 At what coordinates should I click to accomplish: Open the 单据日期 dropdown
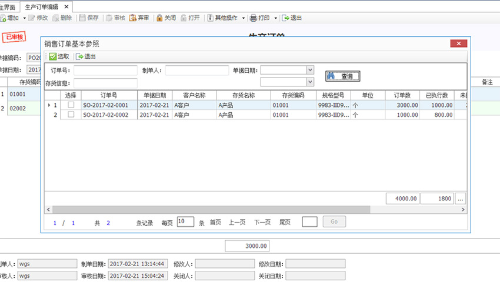[310, 70]
